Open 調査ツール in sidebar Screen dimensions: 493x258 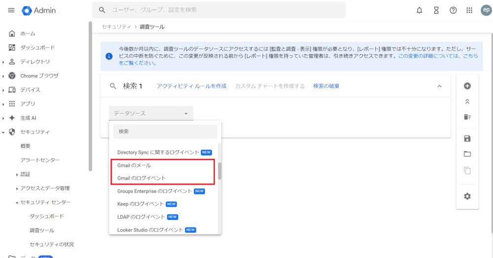pyautogui.click(x=42, y=230)
